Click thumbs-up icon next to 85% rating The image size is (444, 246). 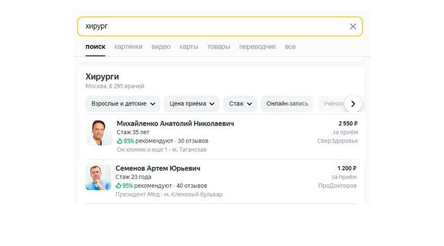pyautogui.click(x=120, y=141)
